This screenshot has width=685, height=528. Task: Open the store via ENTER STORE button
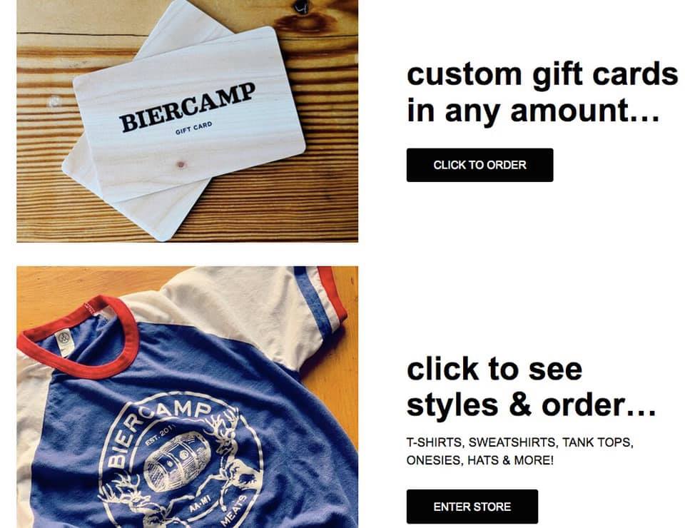[472, 507]
